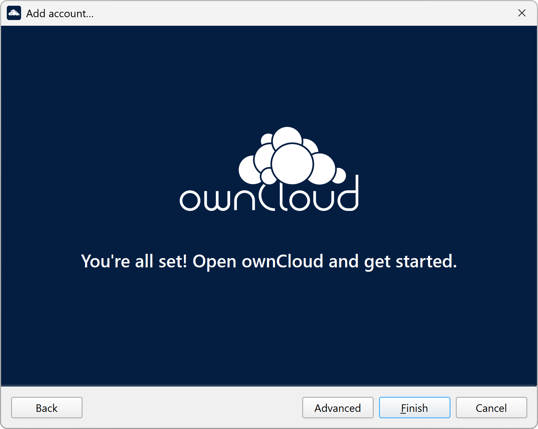538x429 pixels.
Task: Cancel the Add account wizard
Action: coord(491,408)
